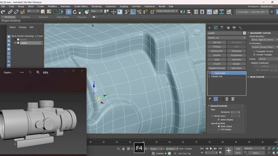Click the Unlink Selection broken-chain icon
278x156 pixels.
(x=17, y=12)
